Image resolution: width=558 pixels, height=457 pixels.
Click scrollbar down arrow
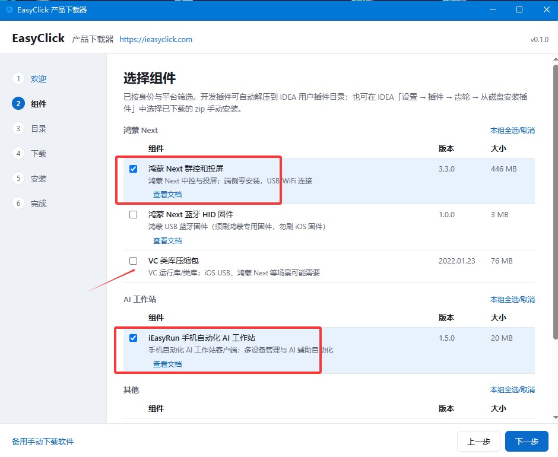(556, 417)
